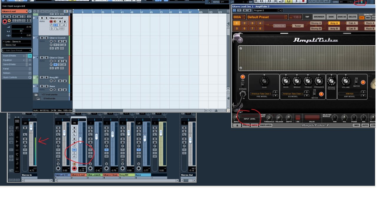The image size is (377, 204).
Task: Click the inspector record enable button
Action: tap(5, 21)
